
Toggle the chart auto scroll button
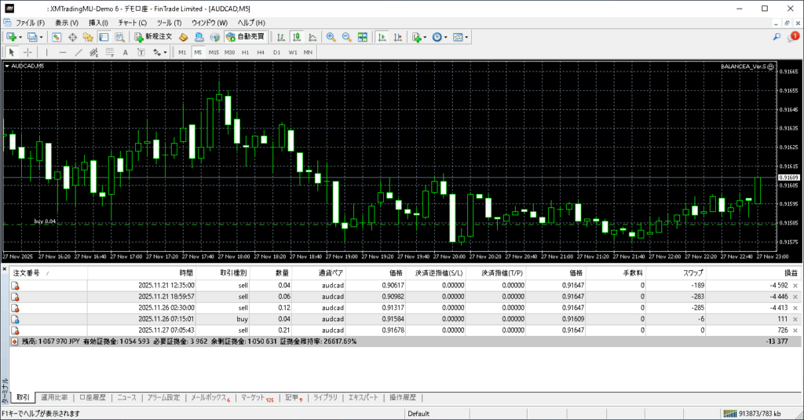382,37
